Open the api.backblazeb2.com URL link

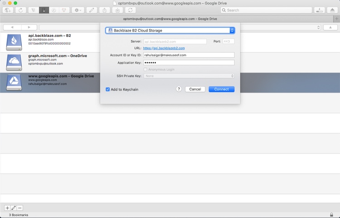(x=164, y=48)
